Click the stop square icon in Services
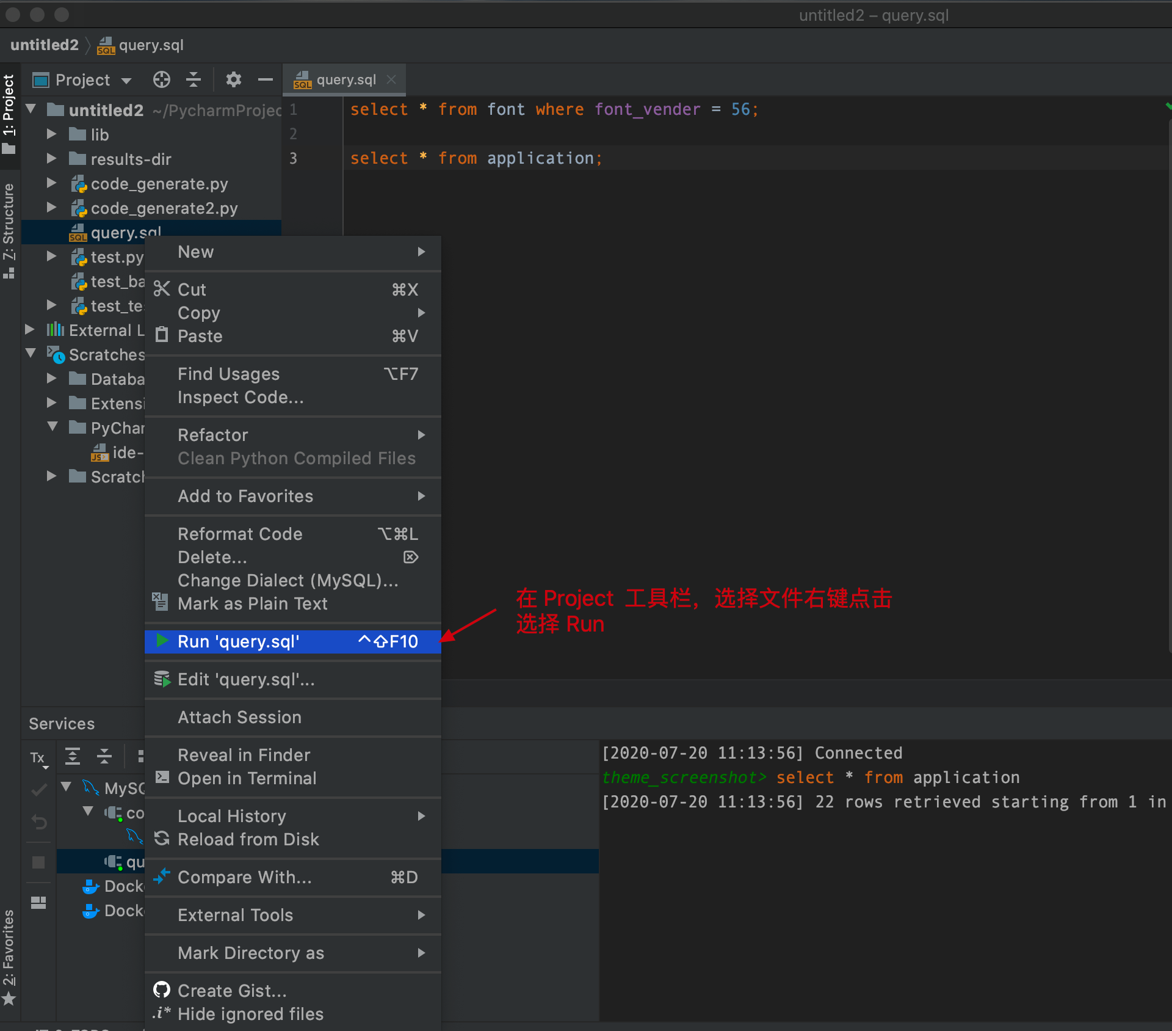1172x1031 pixels. pyautogui.click(x=38, y=862)
